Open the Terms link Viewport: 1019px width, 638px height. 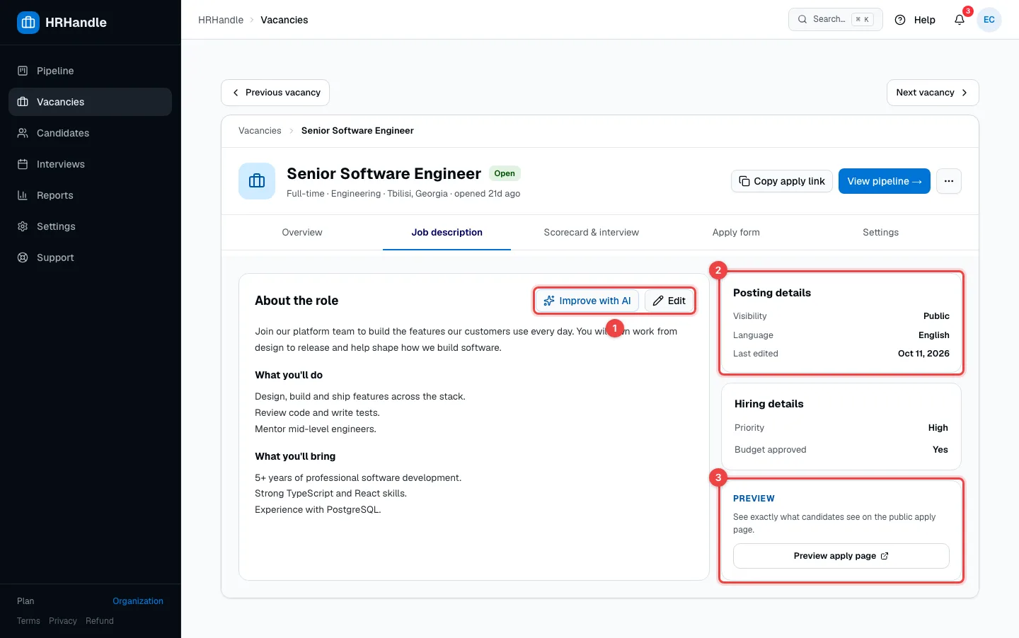(28, 621)
